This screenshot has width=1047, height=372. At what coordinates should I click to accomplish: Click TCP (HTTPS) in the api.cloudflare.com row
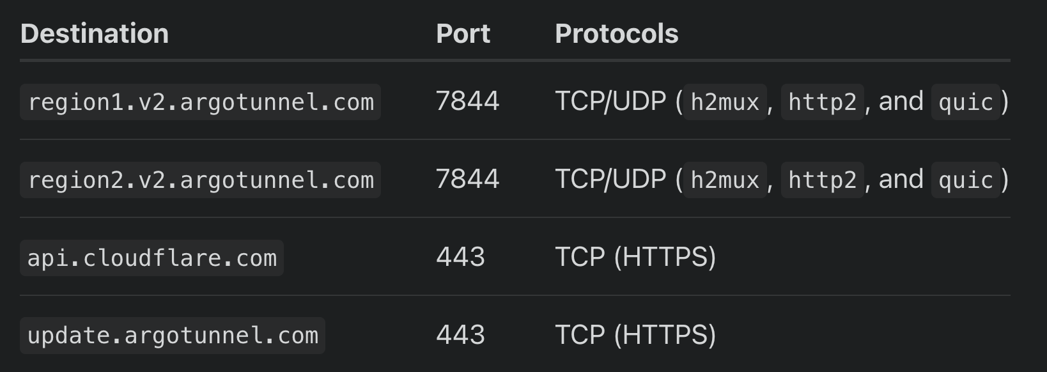point(635,258)
